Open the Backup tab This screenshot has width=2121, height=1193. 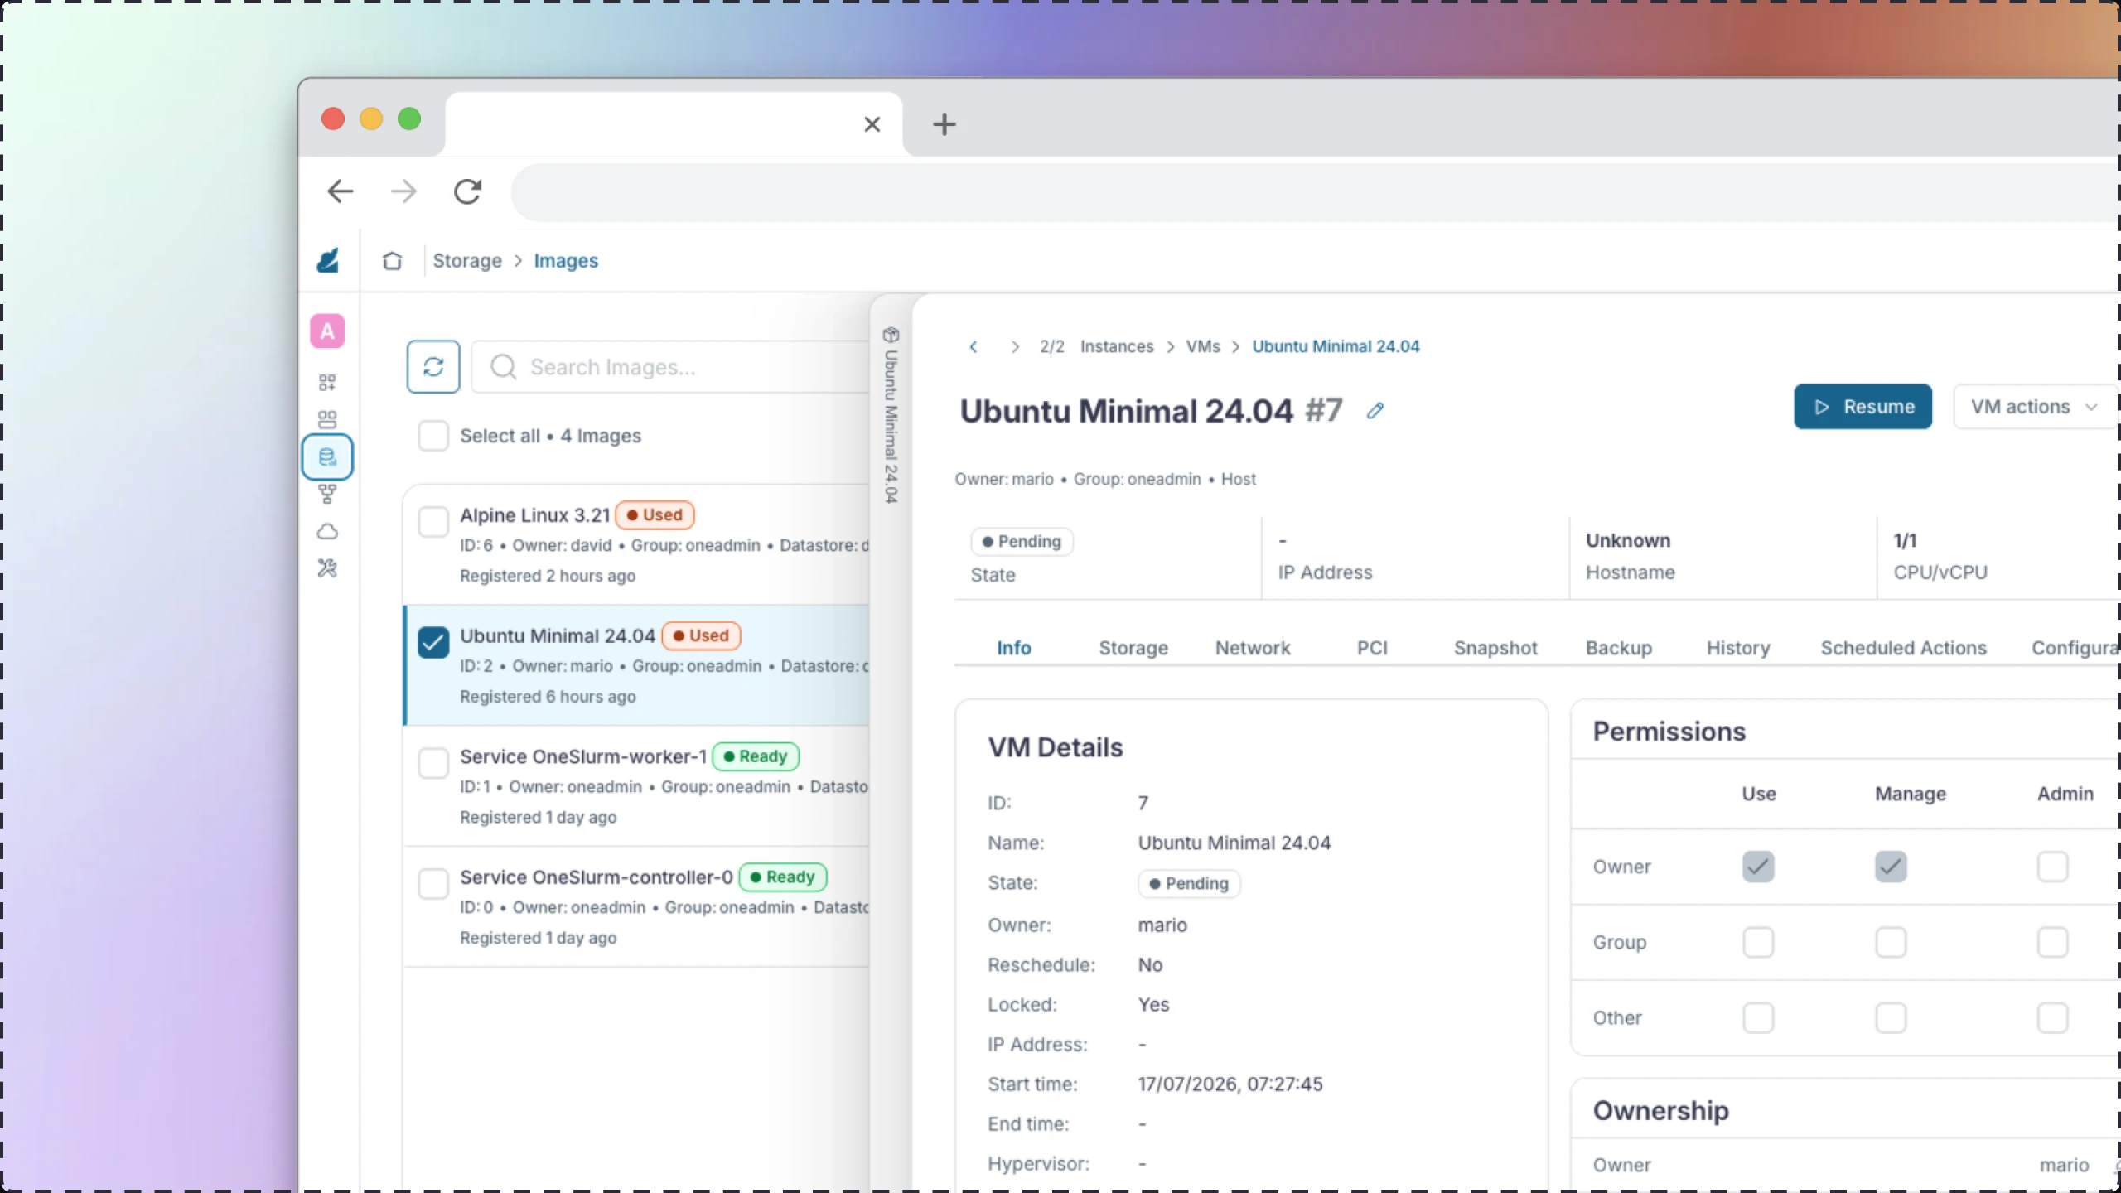1619,648
